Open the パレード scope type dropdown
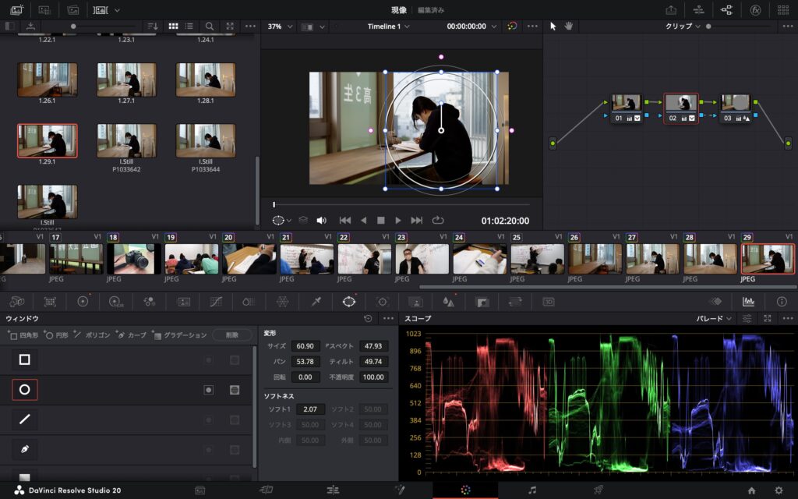The width and height of the screenshot is (798, 499). point(715,319)
